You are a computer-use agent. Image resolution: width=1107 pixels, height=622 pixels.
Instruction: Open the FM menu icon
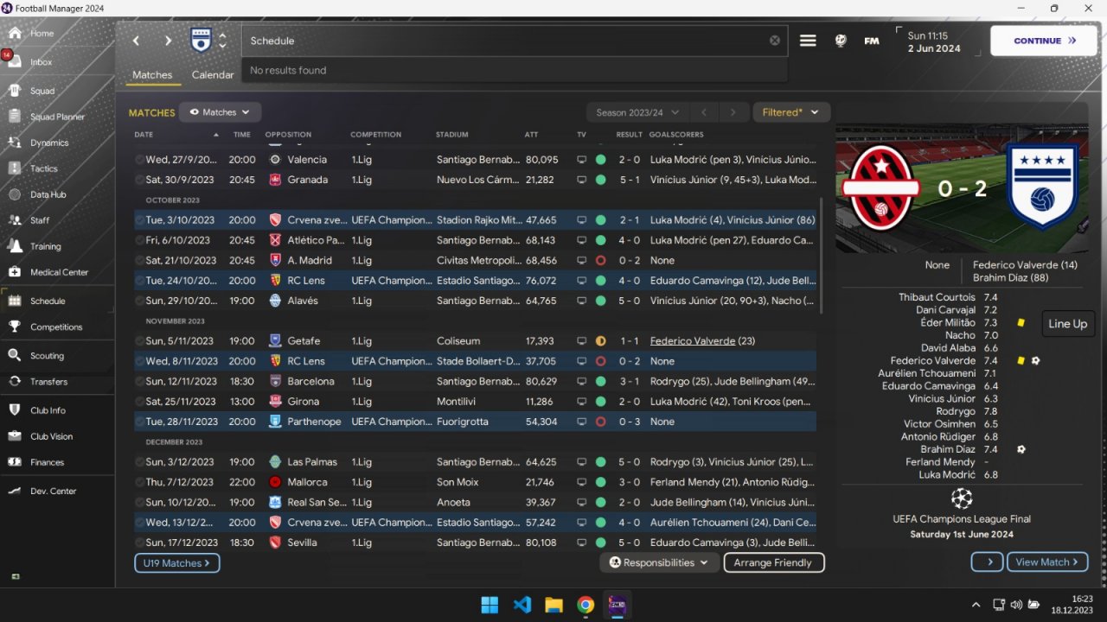[872, 41]
